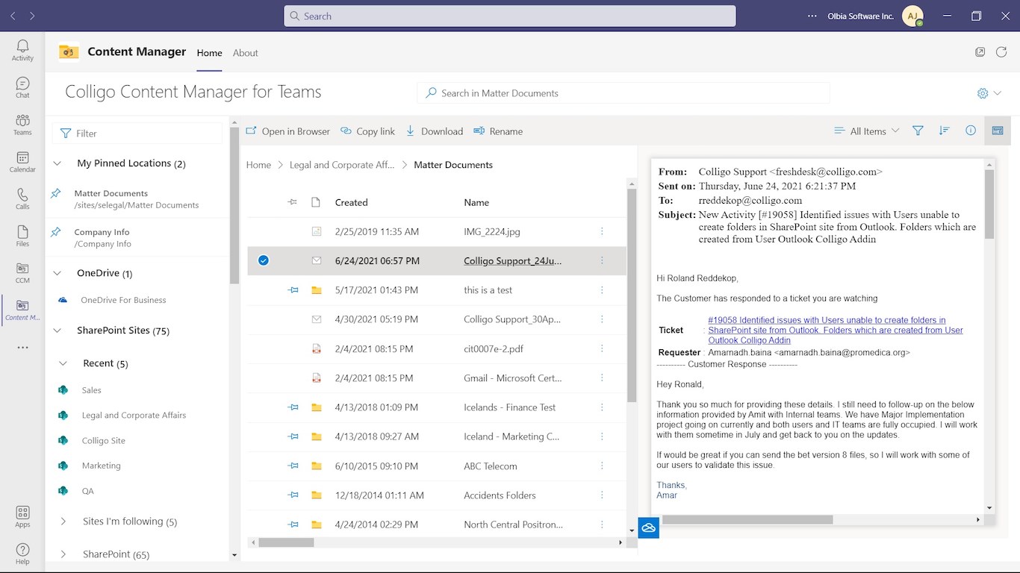The width and height of the screenshot is (1020, 573).
Task: Show the information panel icon
Action: (971, 131)
